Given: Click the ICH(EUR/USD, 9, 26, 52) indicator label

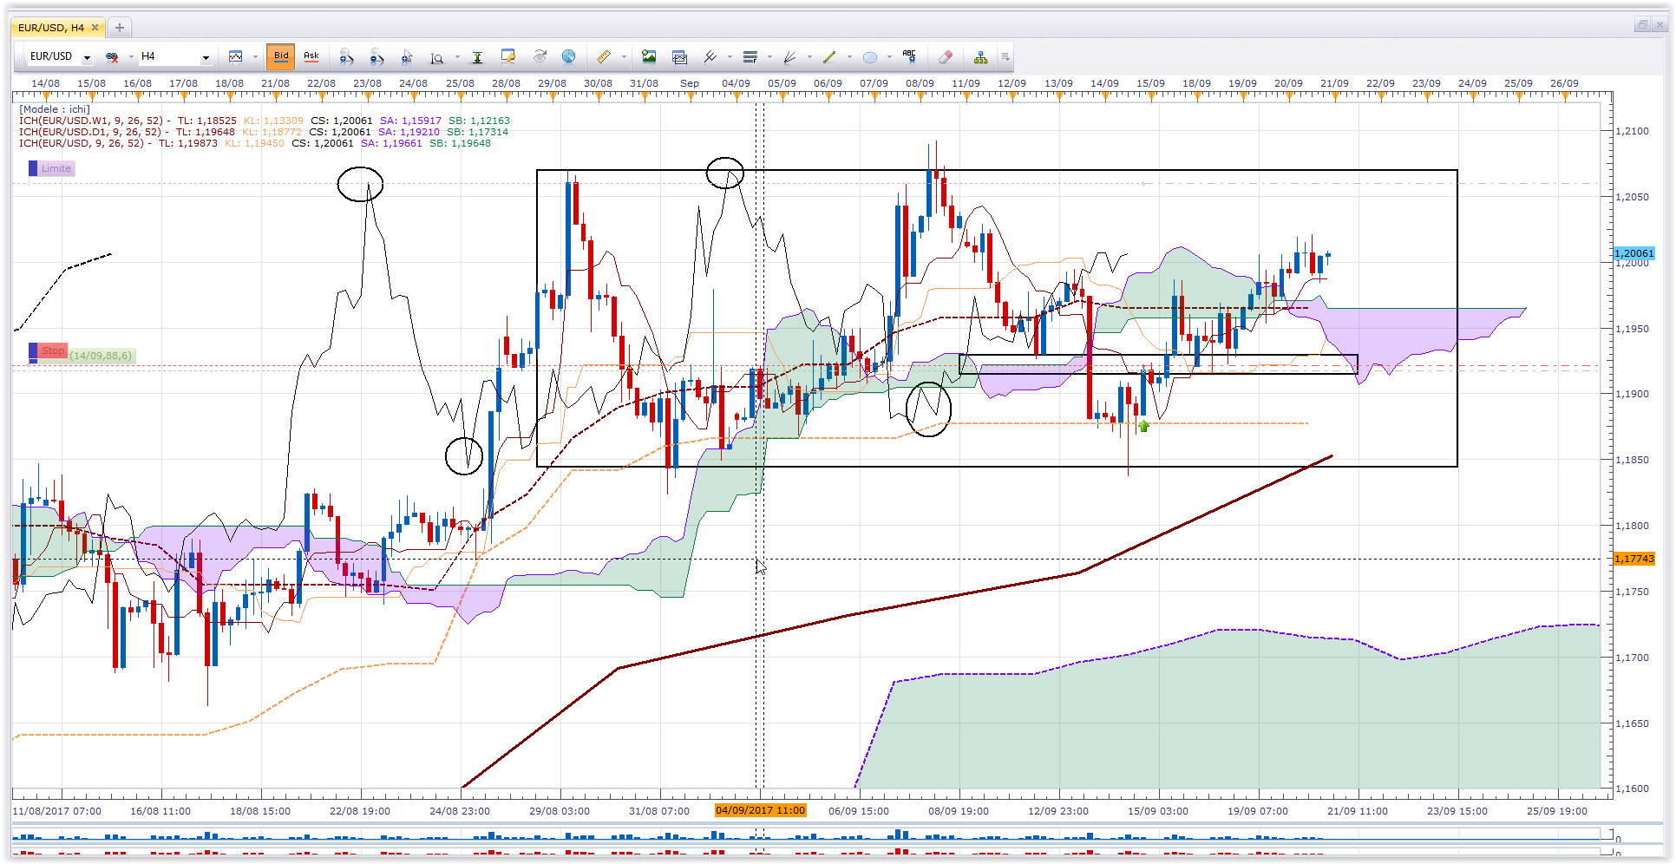Looking at the screenshot, I should pyautogui.click(x=82, y=143).
